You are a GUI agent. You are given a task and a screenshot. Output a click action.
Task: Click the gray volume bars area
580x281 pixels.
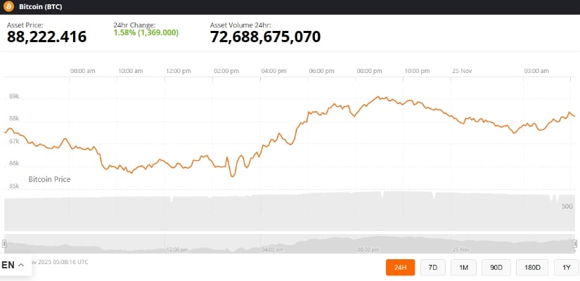point(281,211)
